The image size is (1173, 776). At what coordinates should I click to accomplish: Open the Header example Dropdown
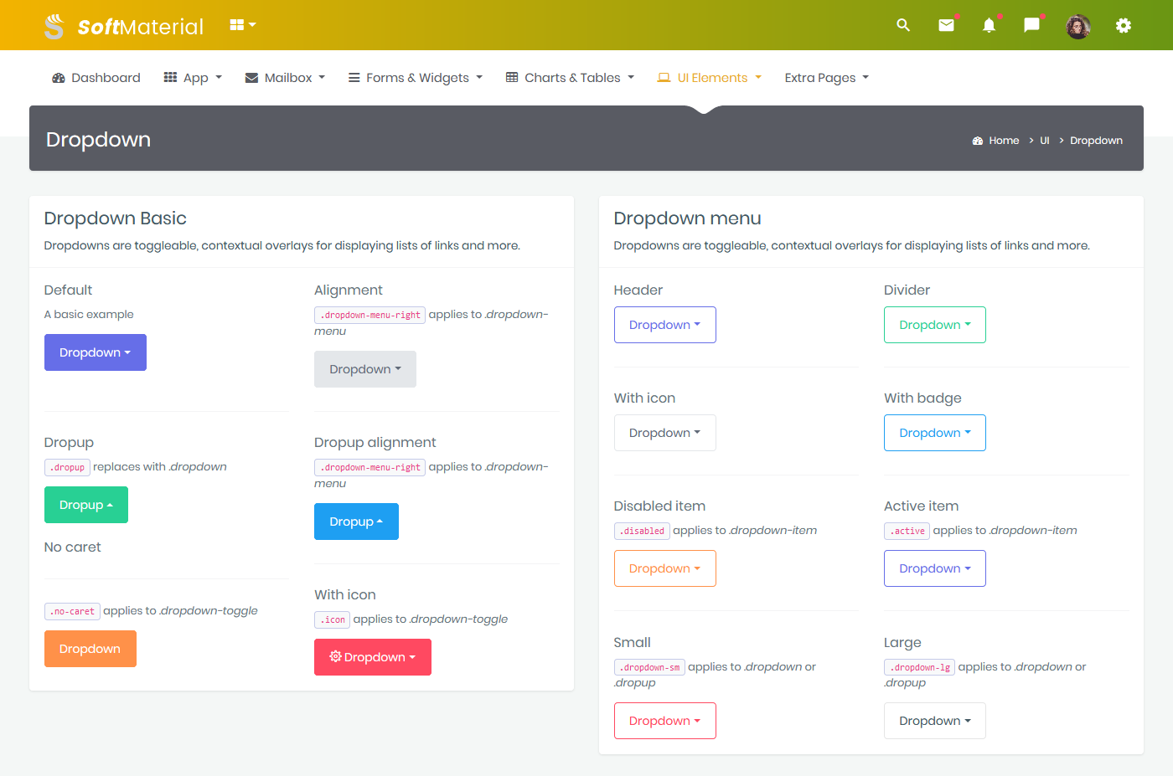(664, 325)
